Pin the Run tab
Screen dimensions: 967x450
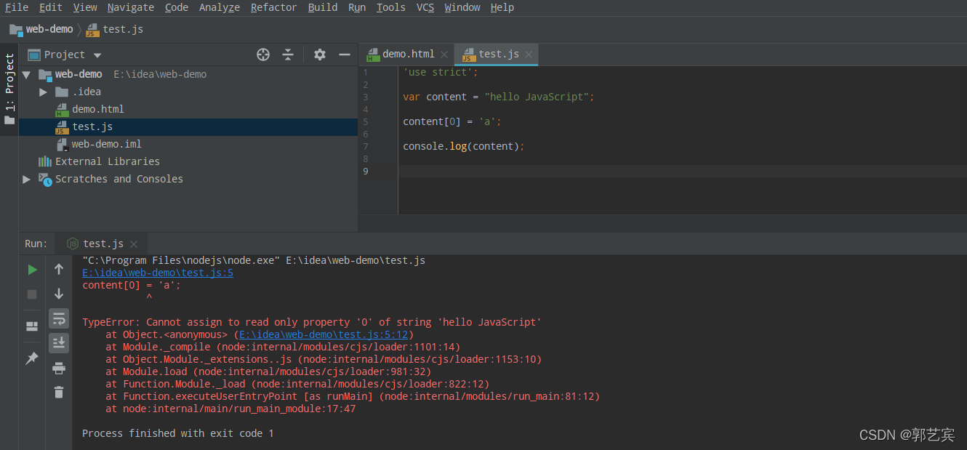(x=32, y=358)
